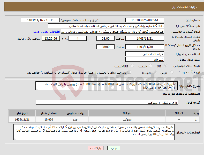Click the جزئیات اطلاعات نیاز page title
This screenshot has width=204, height=155.
185,7
